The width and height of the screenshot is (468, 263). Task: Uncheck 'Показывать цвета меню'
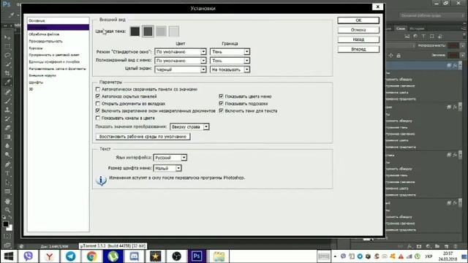click(x=221, y=96)
